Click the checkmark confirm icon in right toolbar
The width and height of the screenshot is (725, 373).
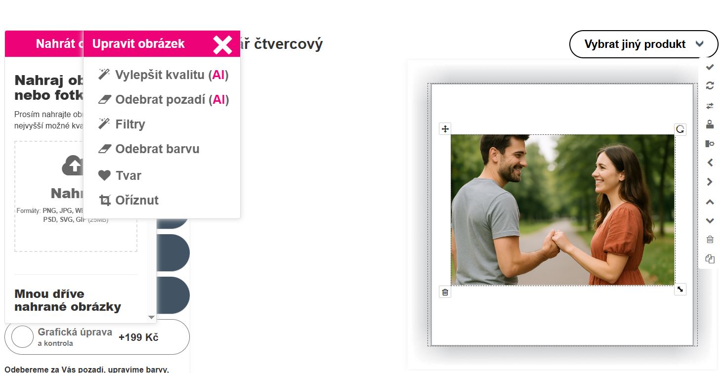click(710, 67)
